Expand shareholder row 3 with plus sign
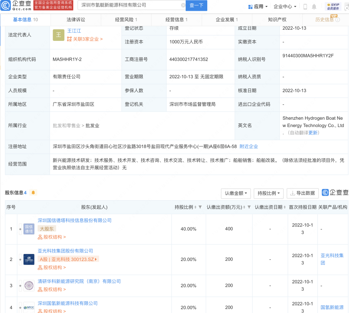The image size is (349, 313). click(20, 285)
